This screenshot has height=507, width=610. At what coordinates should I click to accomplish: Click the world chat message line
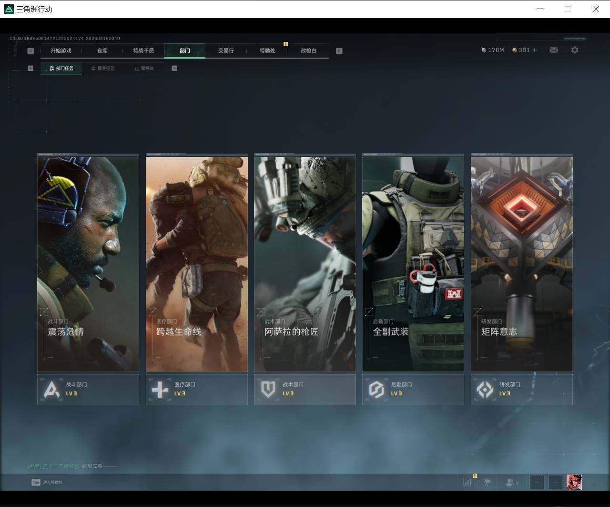(72, 466)
